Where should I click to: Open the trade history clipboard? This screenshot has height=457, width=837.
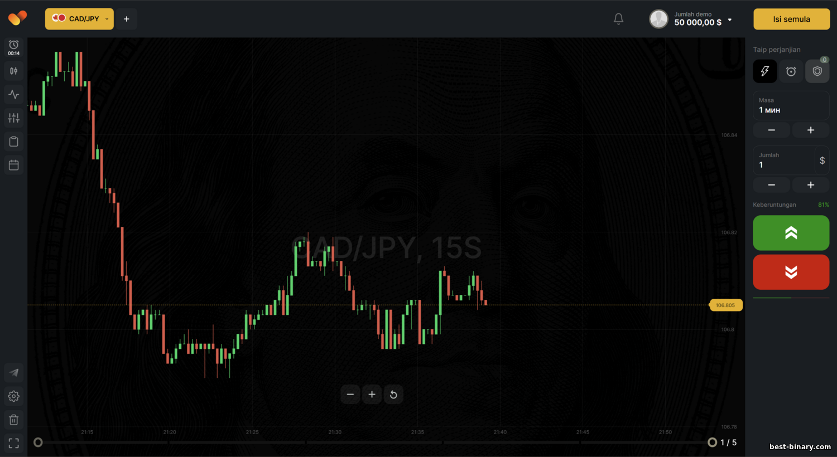[14, 142]
